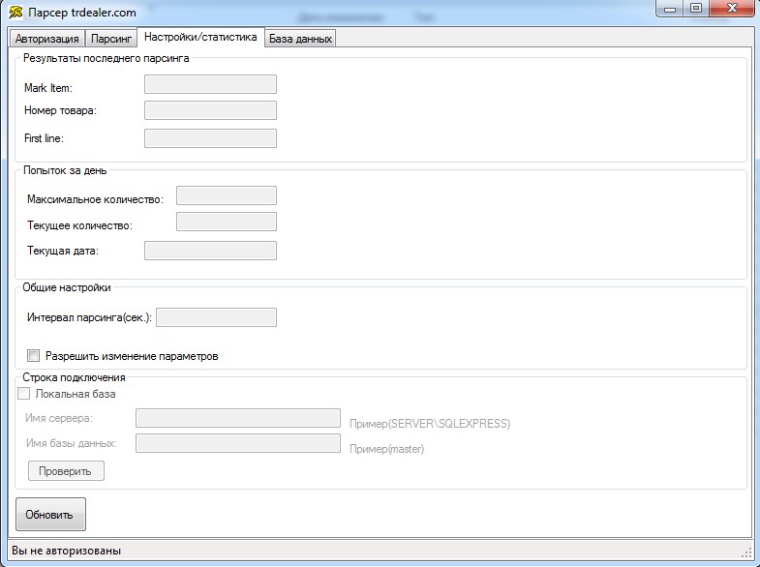
Task: Click the Общие настройки group label
Action: click(x=67, y=287)
